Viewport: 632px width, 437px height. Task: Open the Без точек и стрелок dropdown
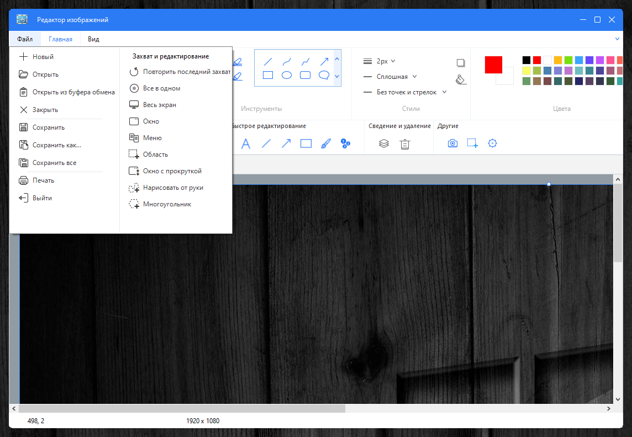pos(405,92)
